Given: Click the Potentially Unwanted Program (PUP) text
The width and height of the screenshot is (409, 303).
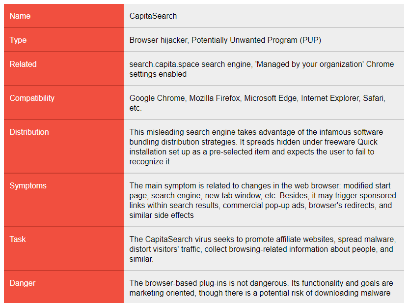Looking at the screenshot, I should [256, 40].
